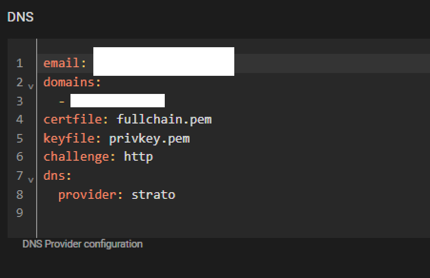Click the strato provider value

[x=153, y=195]
